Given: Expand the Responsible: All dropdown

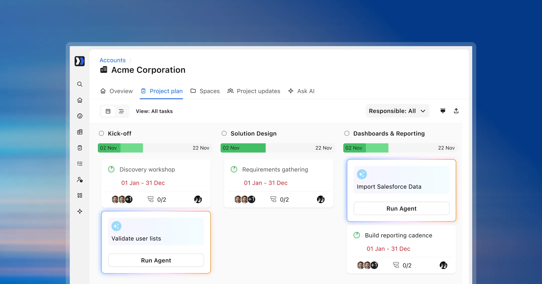Looking at the screenshot, I should click(x=397, y=111).
